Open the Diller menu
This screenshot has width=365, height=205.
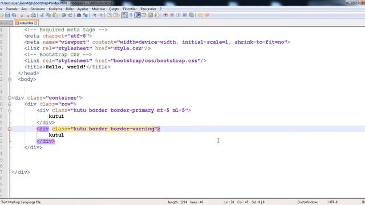(70, 9)
